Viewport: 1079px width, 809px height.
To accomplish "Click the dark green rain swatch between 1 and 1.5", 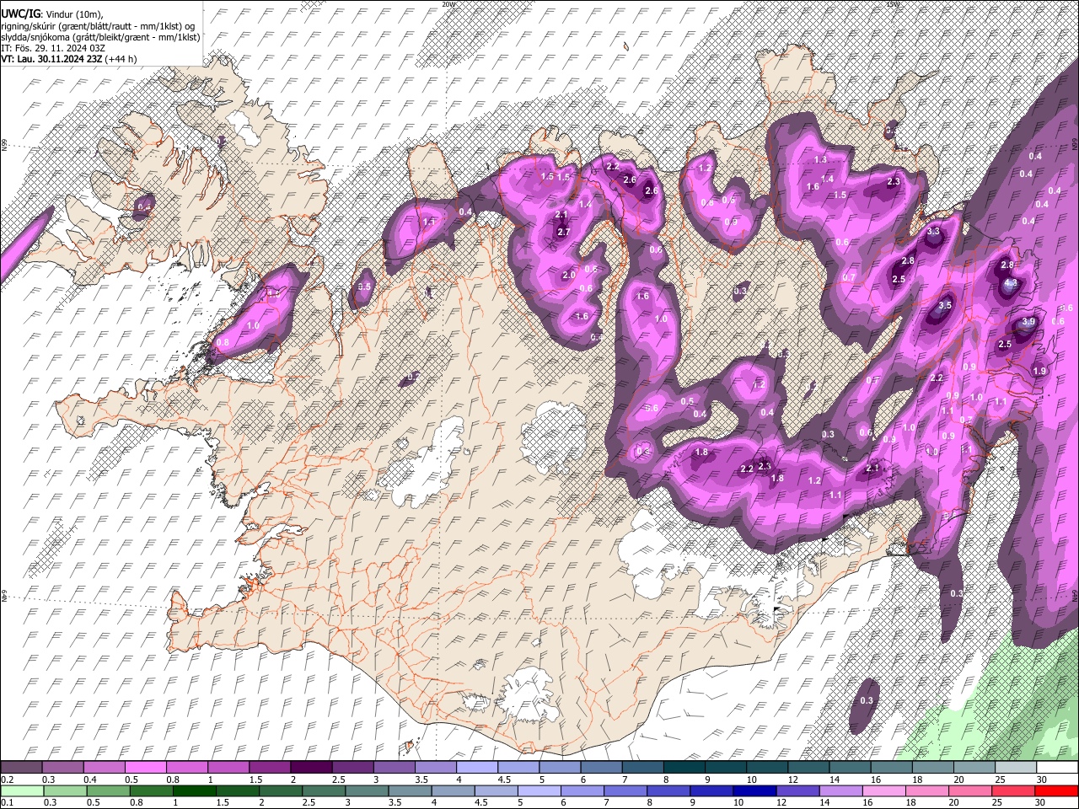I will (195, 790).
